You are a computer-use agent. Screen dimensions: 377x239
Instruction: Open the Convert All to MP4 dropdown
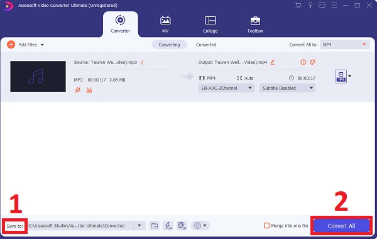coord(344,45)
